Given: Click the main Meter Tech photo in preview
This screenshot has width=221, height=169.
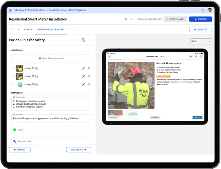Looking at the screenshot, I should tap(131, 85).
